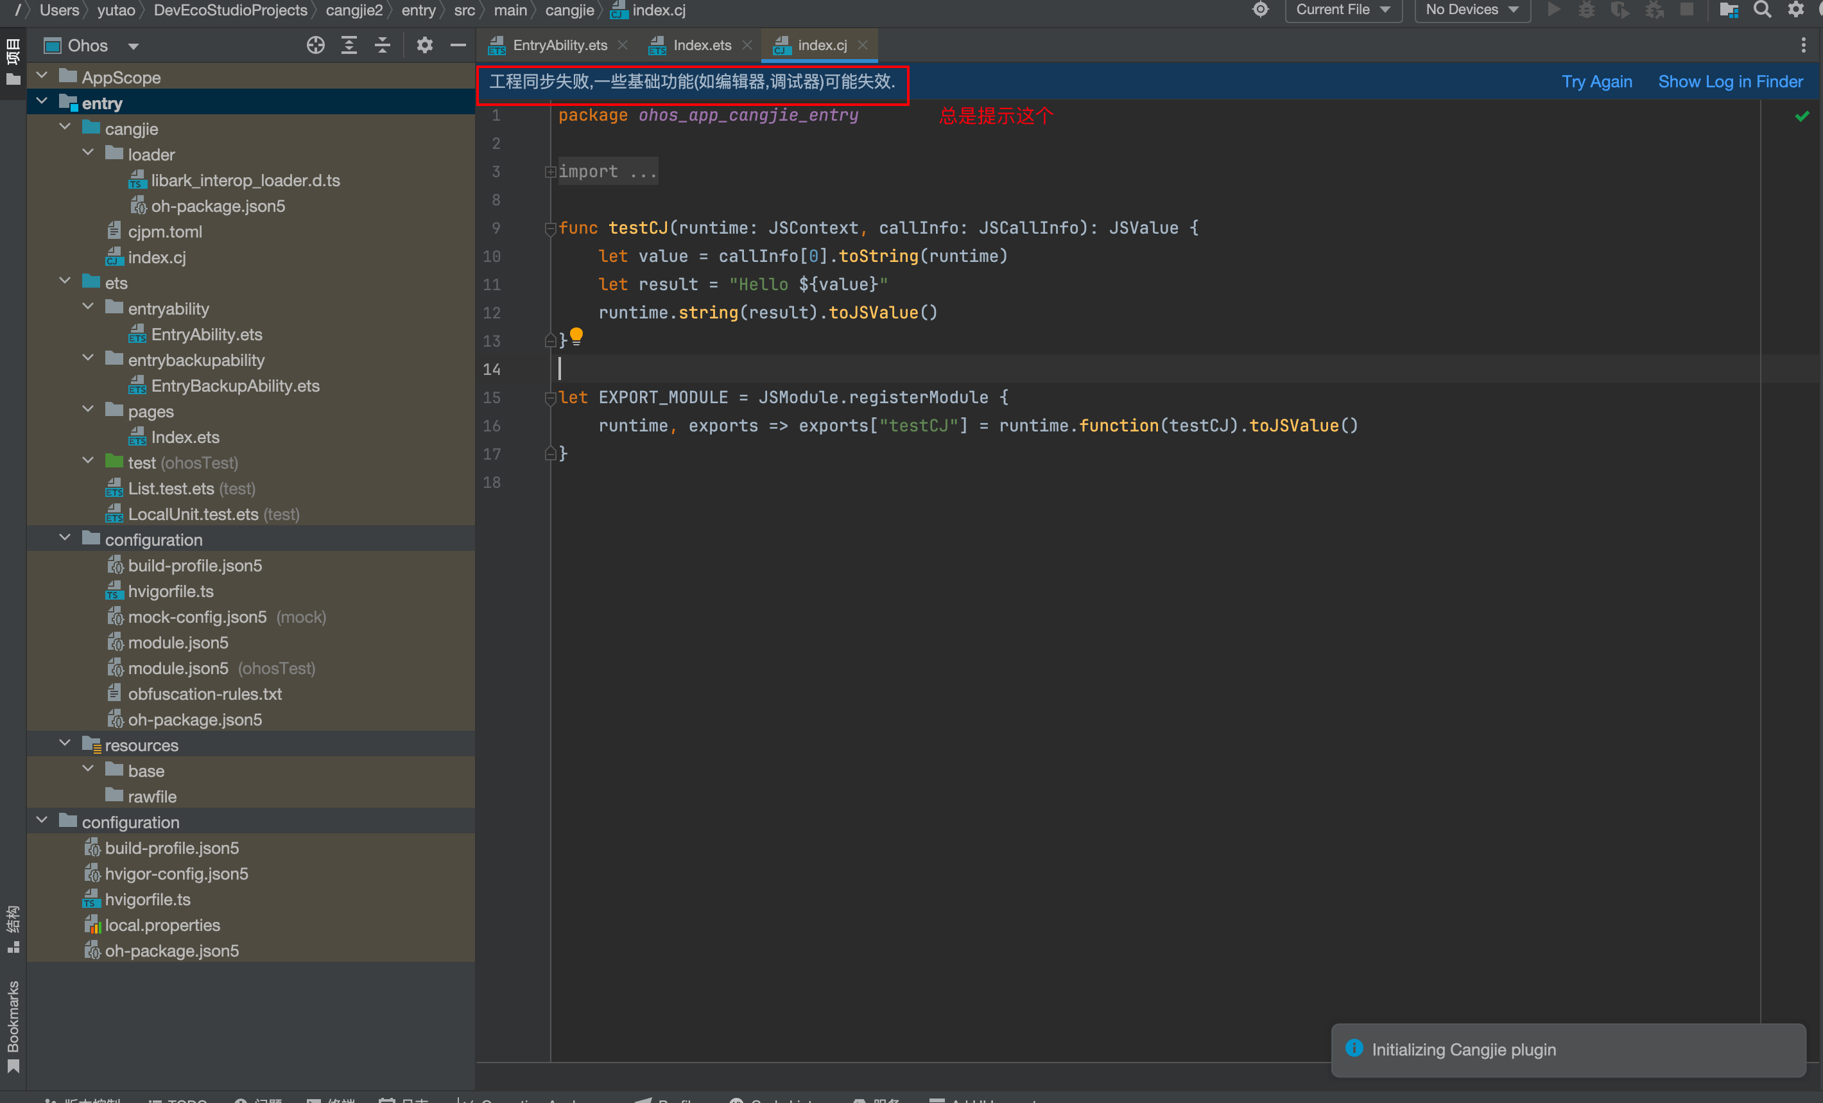Open IDE settings gear in top toolbar
This screenshot has width=1823, height=1103.
1797,10
